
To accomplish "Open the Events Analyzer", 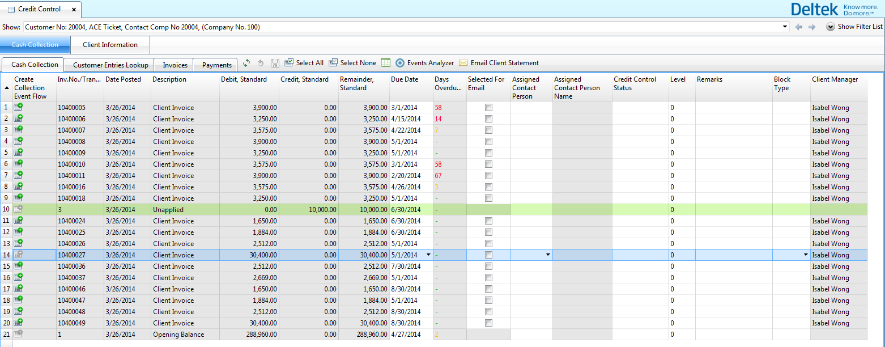I will point(424,63).
